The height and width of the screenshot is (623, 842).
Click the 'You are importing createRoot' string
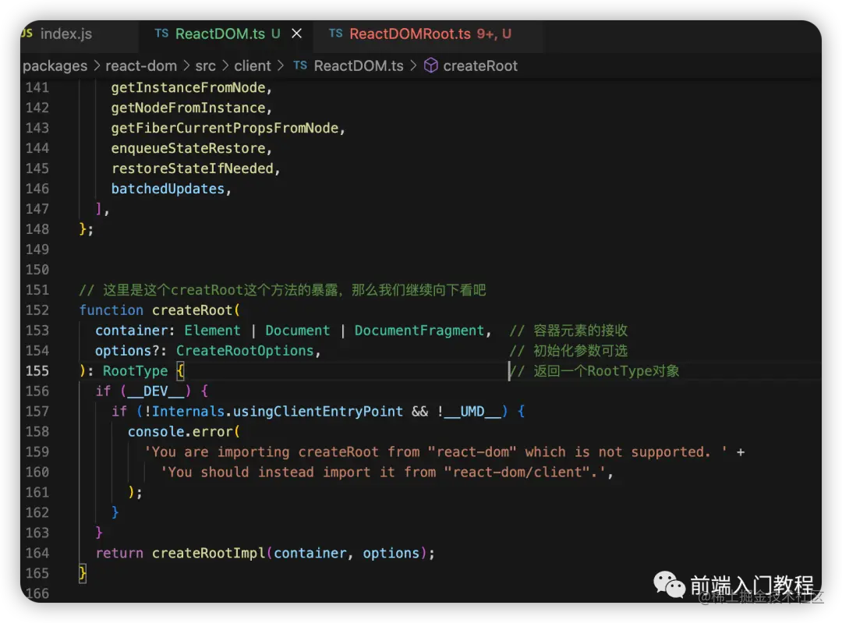[x=436, y=452]
